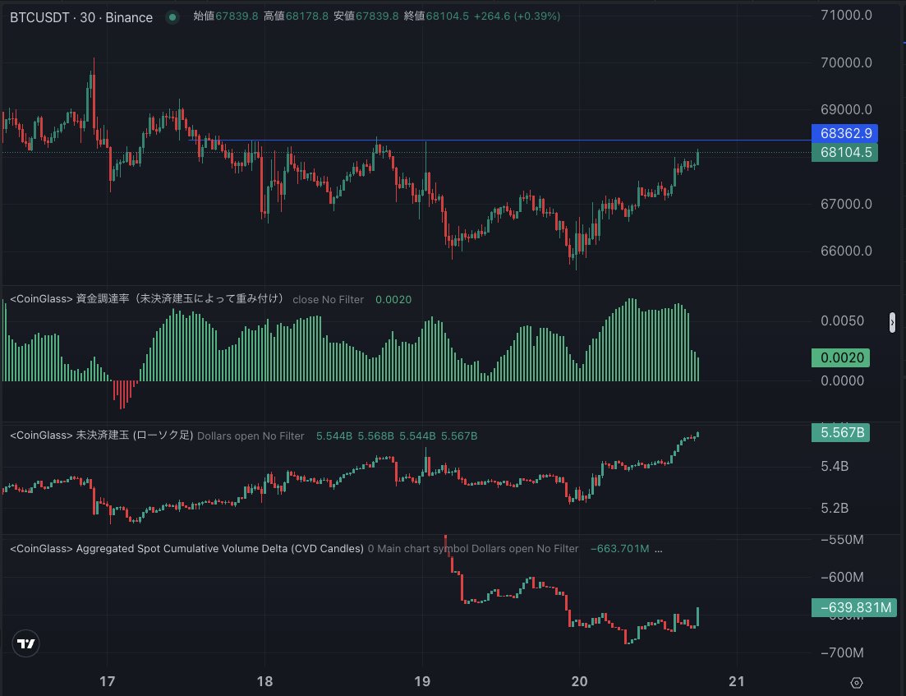
Task: Click the 5.567B open interest axis label
Action: [x=841, y=432]
